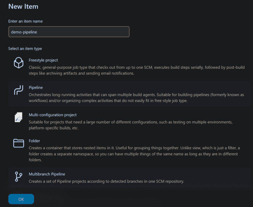This screenshot has height=207, width=253.
Task: Click the Multibranch Pipeline description text
Action: click(107, 181)
